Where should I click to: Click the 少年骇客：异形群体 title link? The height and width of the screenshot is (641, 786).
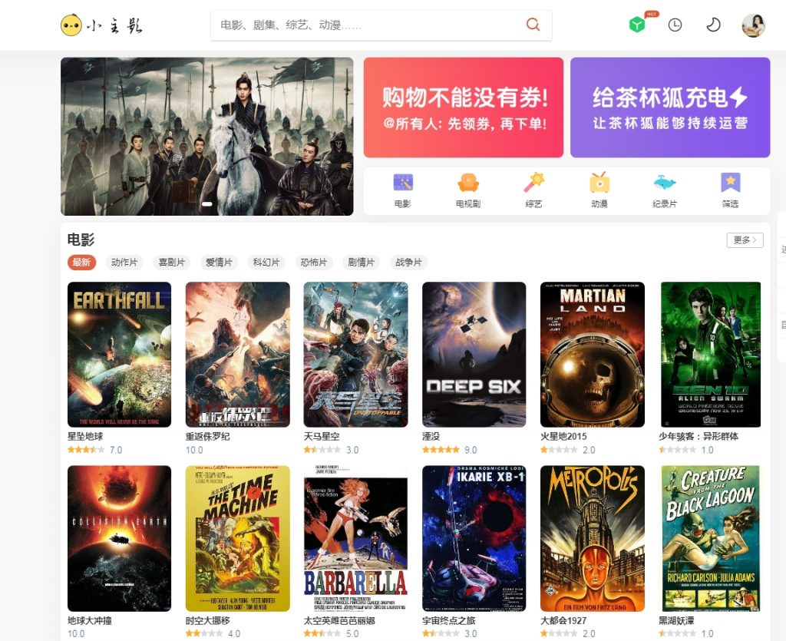tap(698, 436)
